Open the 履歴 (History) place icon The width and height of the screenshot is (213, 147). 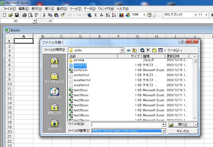click(54, 62)
